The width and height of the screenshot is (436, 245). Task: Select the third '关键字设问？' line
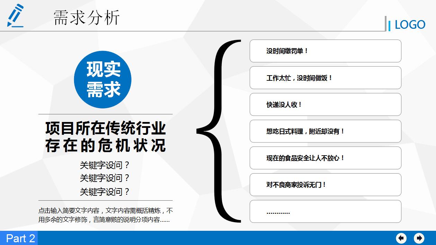[105, 190]
